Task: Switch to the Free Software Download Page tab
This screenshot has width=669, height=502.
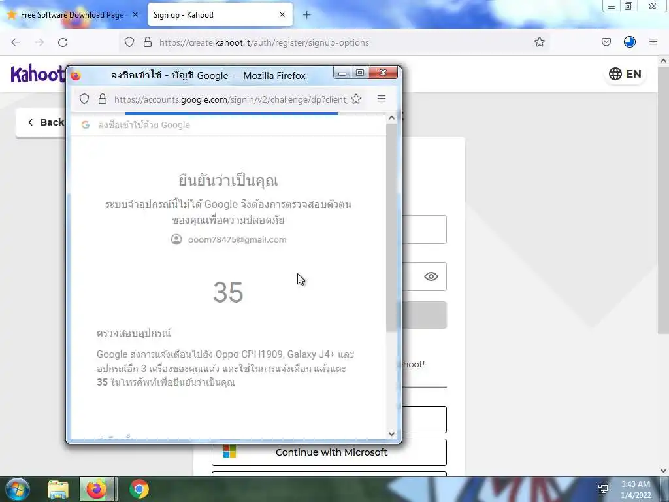Action: click(73, 15)
